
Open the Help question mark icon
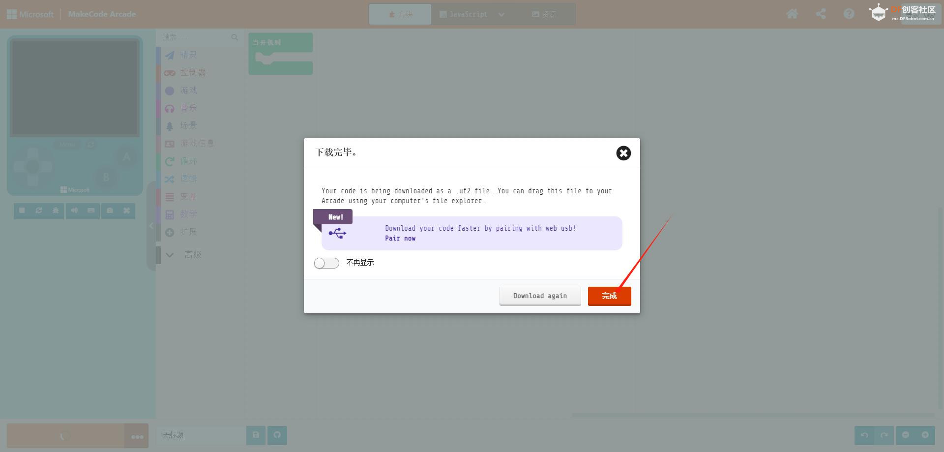click(849, 14)
